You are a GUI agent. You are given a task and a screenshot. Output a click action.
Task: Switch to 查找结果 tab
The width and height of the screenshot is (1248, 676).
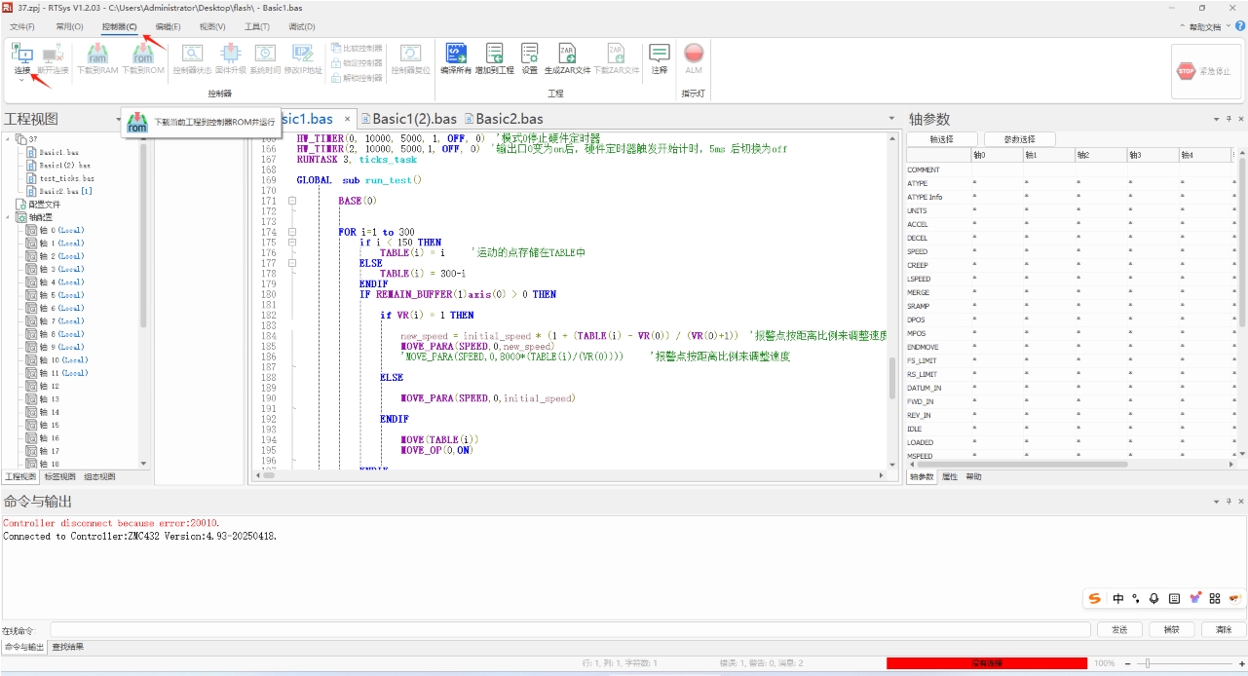[x=67, y=647]
